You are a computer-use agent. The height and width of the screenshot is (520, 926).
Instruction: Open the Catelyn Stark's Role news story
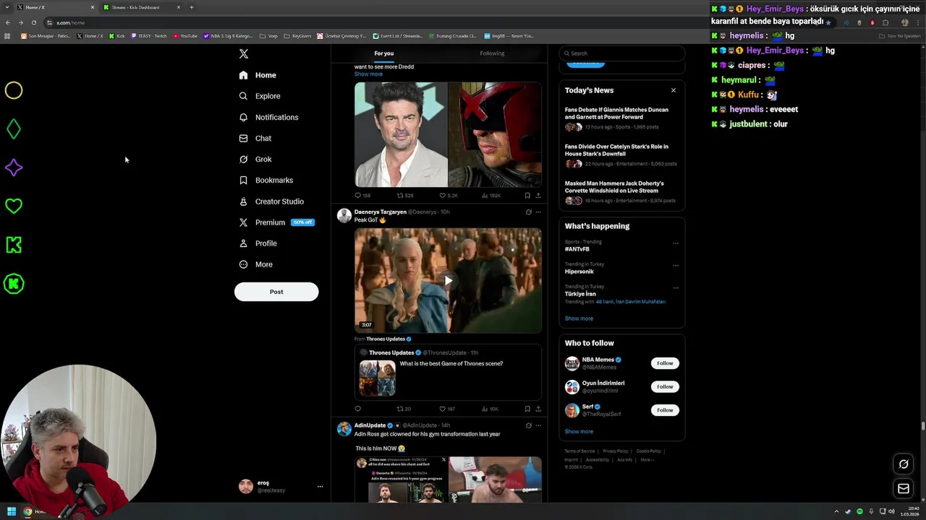[x=621, y=156]
